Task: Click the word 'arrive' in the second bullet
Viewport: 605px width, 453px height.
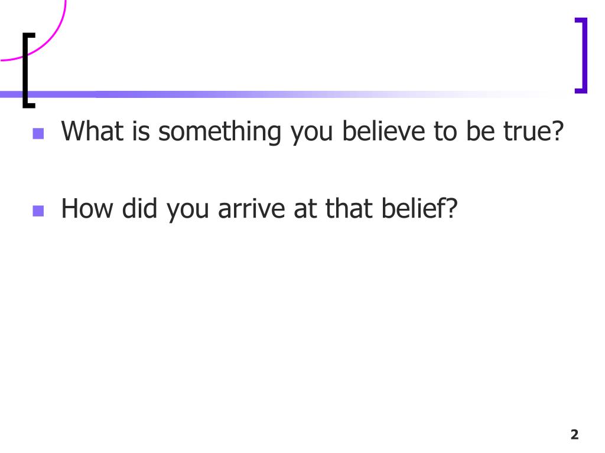Action: point(252,208)
